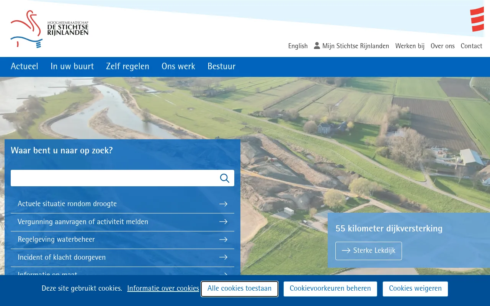Screen dimensions: 490x306
Task: Open the Actueel menu
Action: 24,67
